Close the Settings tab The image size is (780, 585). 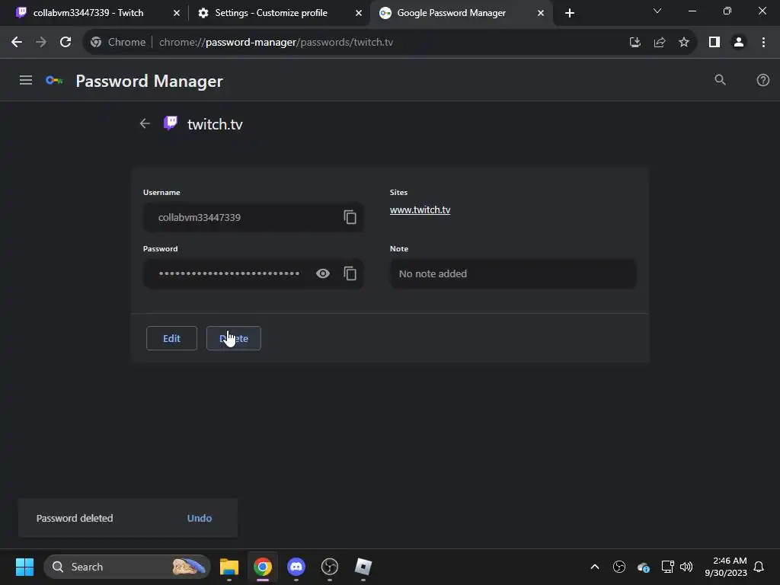pos(358,13)
